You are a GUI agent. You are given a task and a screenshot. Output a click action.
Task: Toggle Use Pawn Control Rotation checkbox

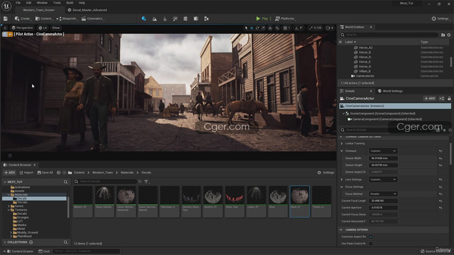click(370, 244)
